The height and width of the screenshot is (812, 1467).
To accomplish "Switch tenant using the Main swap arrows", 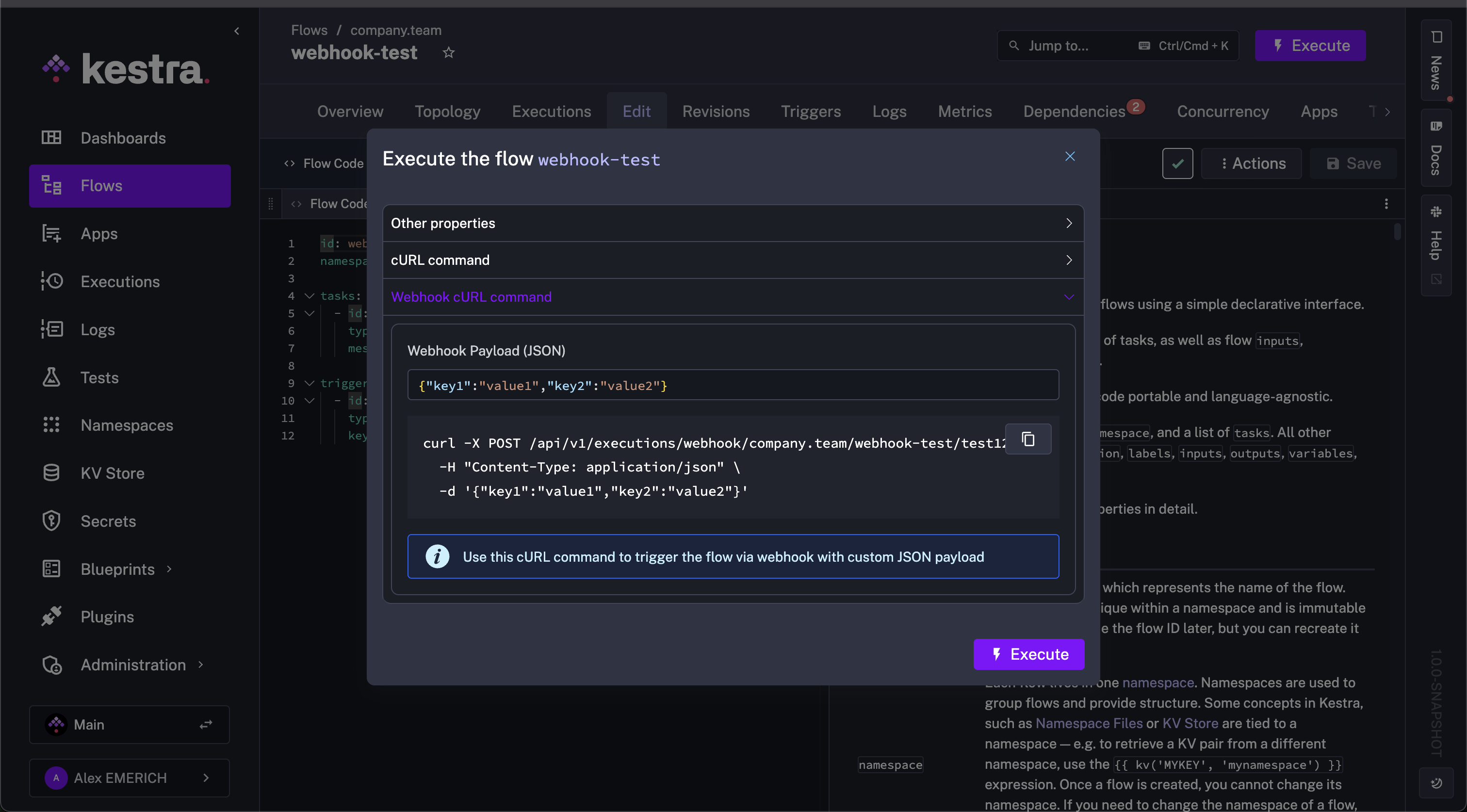I will click(x=206, y=724).
